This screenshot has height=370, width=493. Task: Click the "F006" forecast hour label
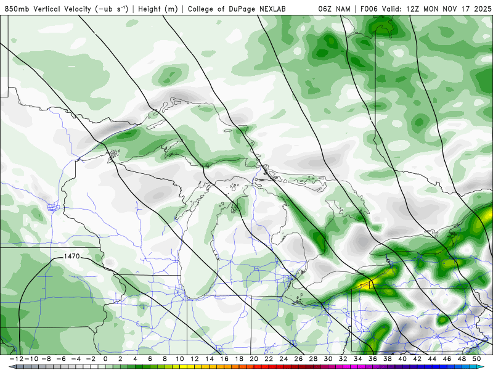click(x=369, y=9)
